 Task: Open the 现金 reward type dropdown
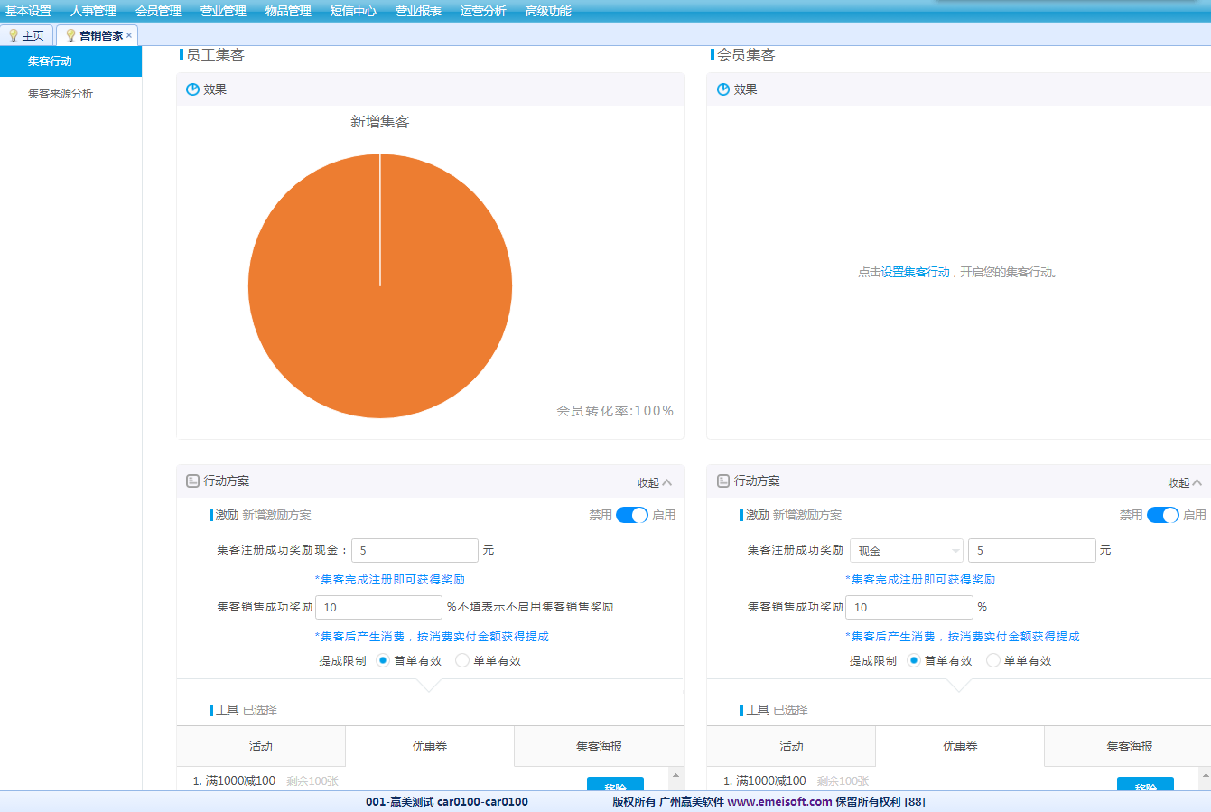click(906, 550)
